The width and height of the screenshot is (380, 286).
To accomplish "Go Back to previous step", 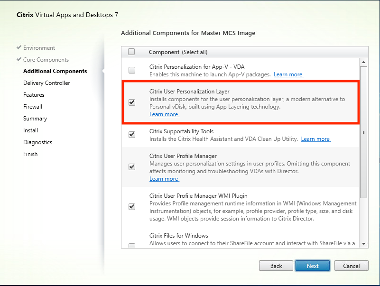I will 276,266.
